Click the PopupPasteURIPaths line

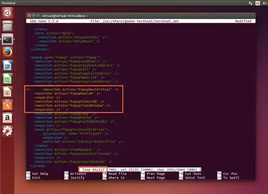coord(74,122)
